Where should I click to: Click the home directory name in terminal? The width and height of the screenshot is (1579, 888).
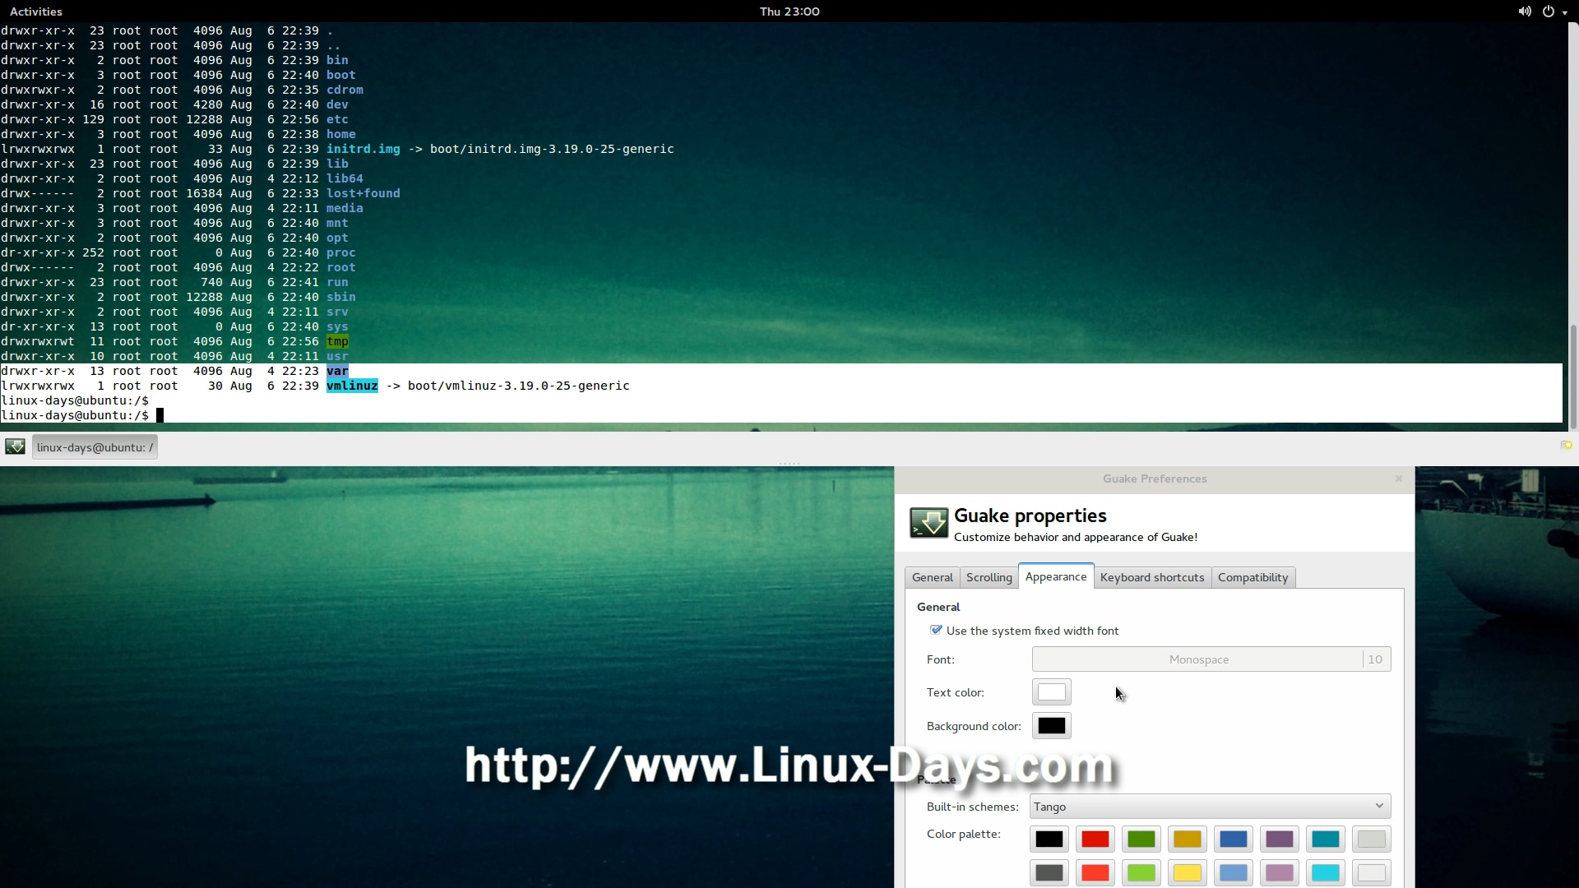point(340,134)
